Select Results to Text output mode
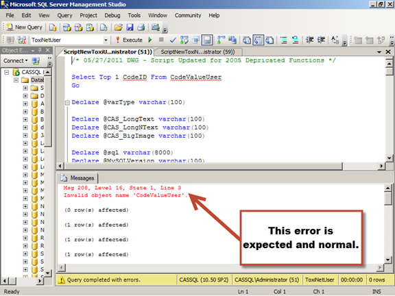 247,40
